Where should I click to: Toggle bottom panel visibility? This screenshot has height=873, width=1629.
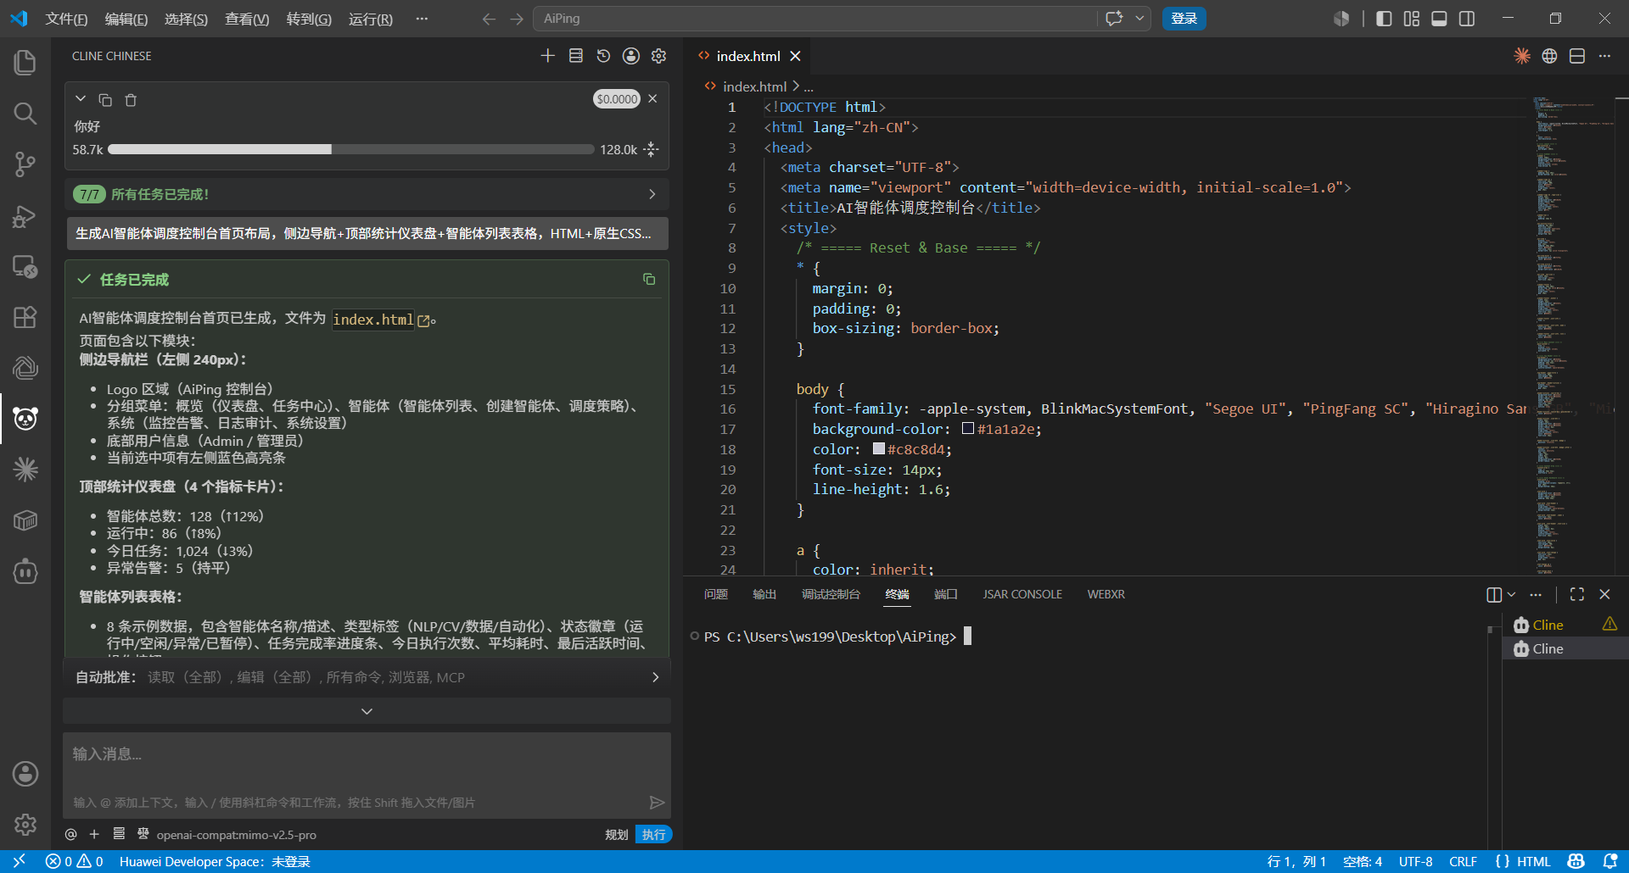coord(1439,19)
